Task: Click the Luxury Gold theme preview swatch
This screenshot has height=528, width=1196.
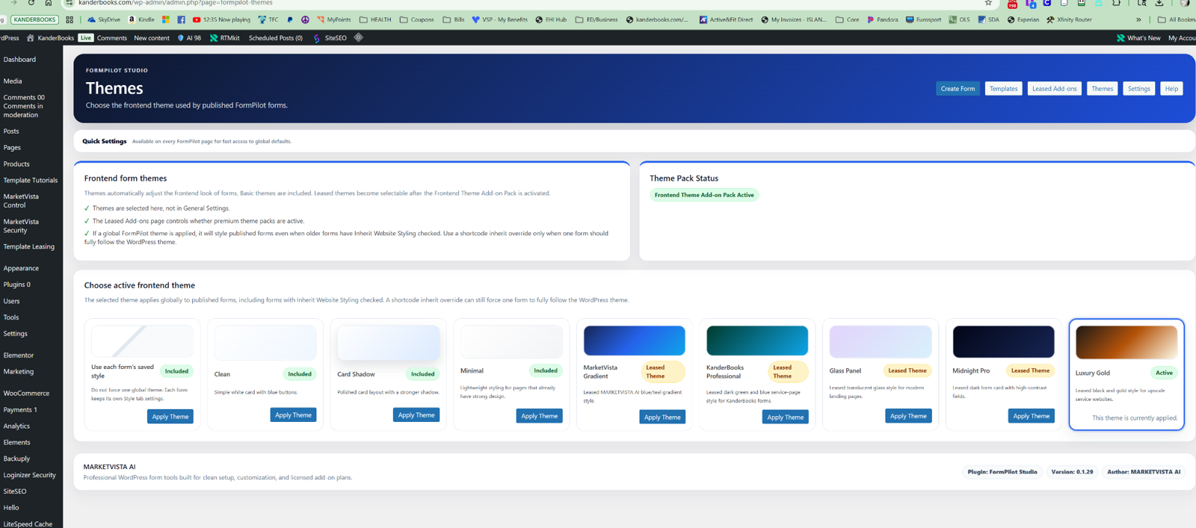Action: tap(1126, 342)
